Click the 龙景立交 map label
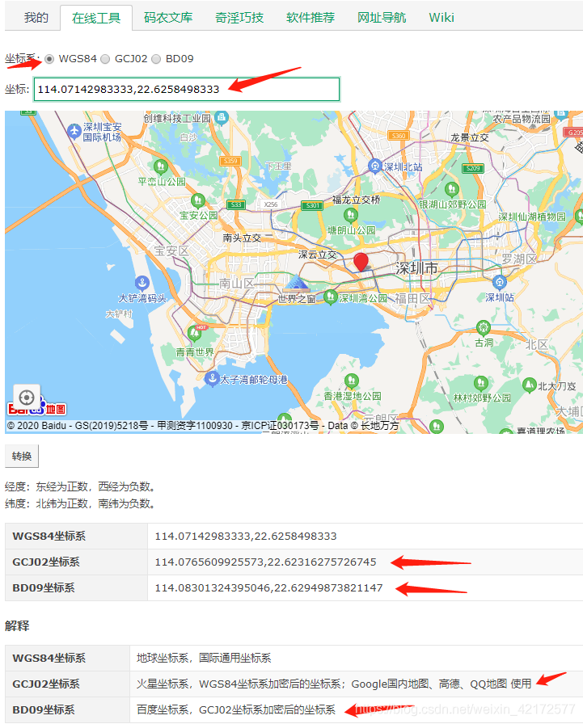Screen dimensions: 583x724 pyautogui.click(x=469, y=137)
